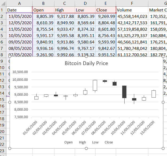Image resolution: width=167 pixels, height=156 pixels.
Task: Select Low value 8,395.11
Action: 85,35
